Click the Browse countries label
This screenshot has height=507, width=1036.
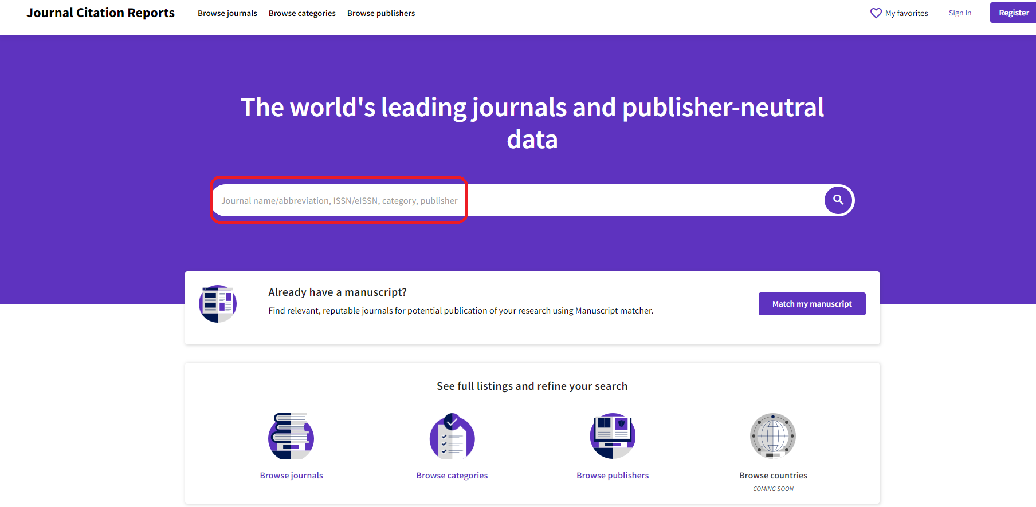(773, 476)
